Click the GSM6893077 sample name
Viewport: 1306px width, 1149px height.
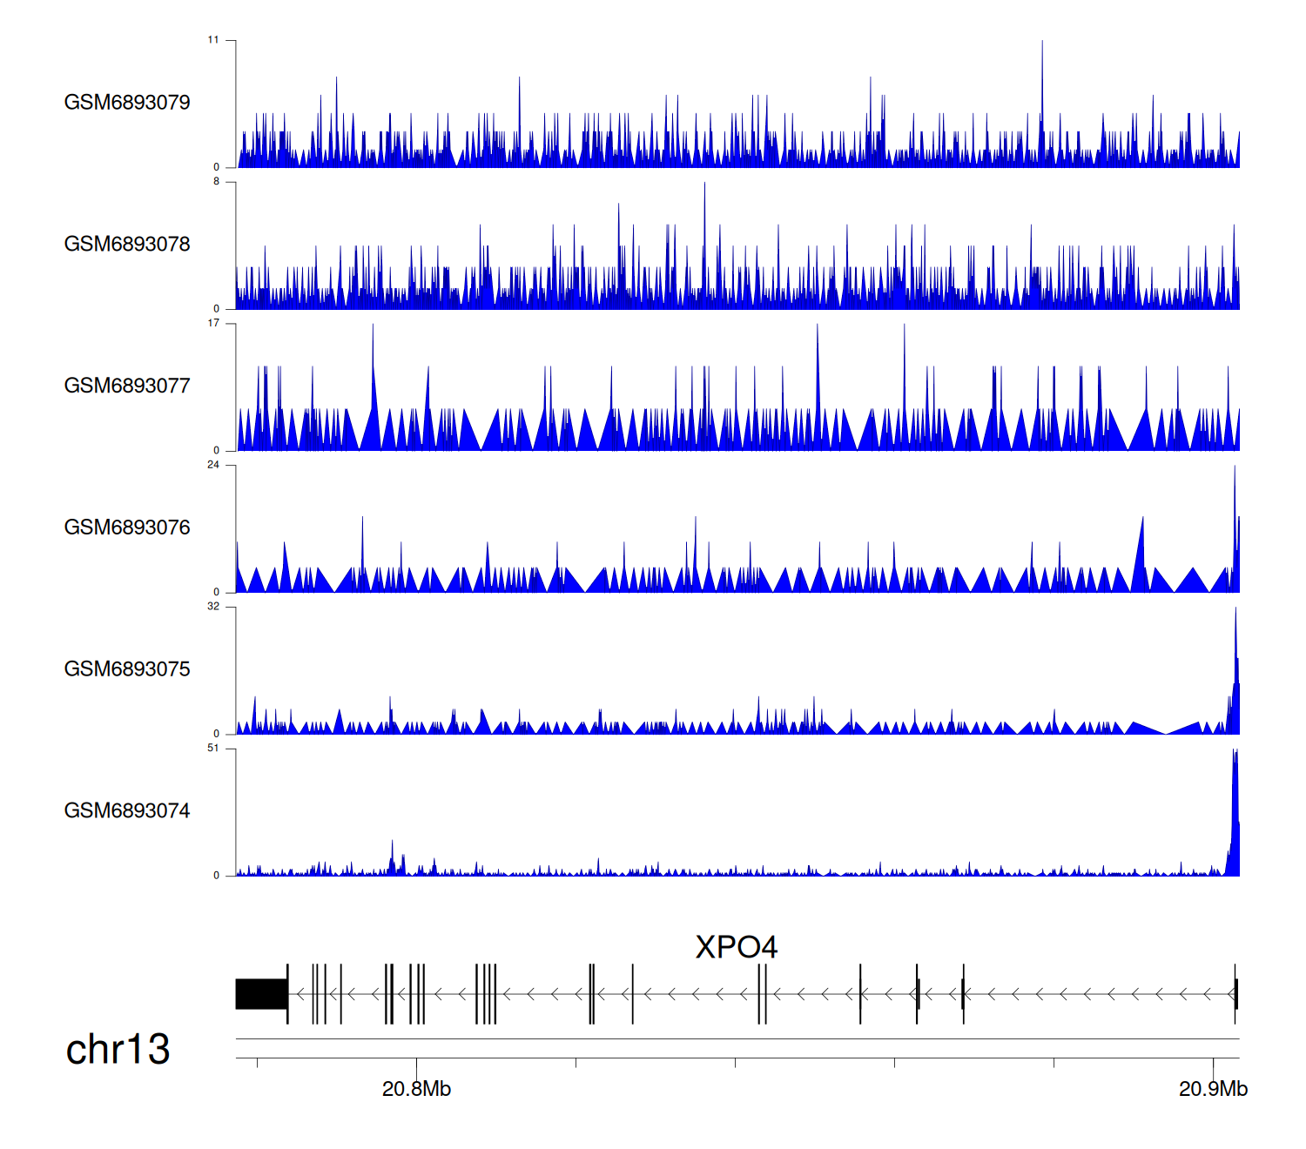[x=127, y=386]
